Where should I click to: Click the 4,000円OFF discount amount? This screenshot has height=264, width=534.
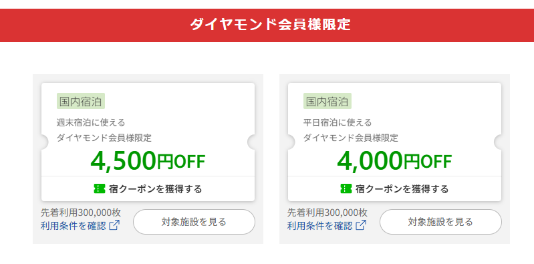point(394,161)
